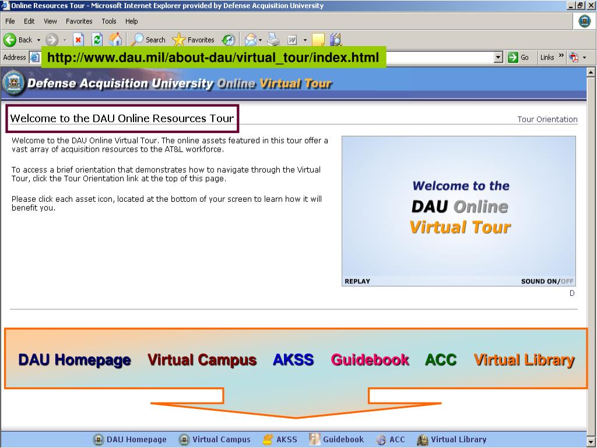Expand the Mail button dropdown arrow

[261, 40]
